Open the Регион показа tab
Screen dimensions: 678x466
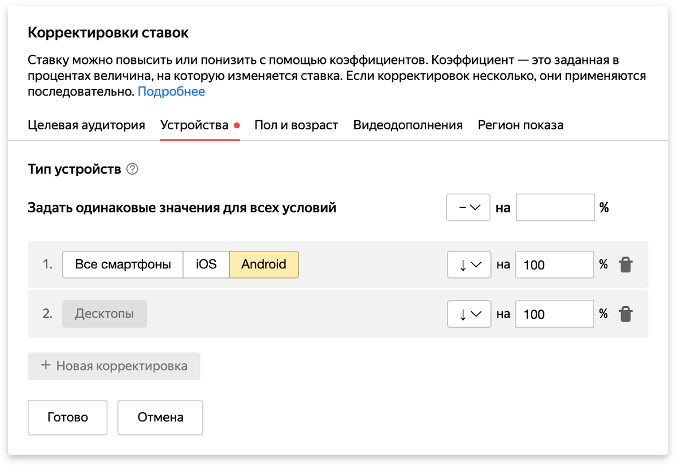(x=520, y=125)
